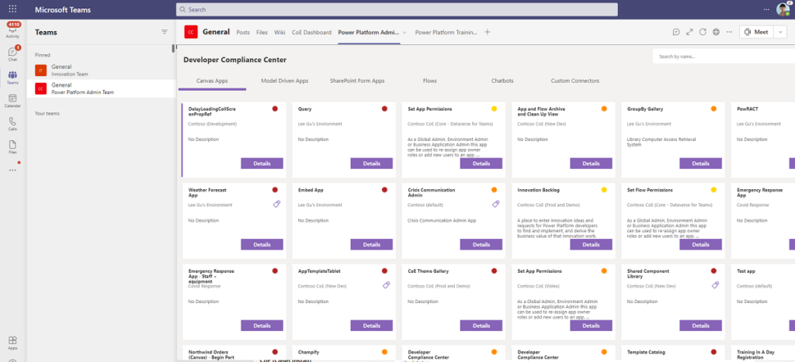Open Details for Embed App
The height and width of the screenshot is (362, 795).
[x=372, y=244]
